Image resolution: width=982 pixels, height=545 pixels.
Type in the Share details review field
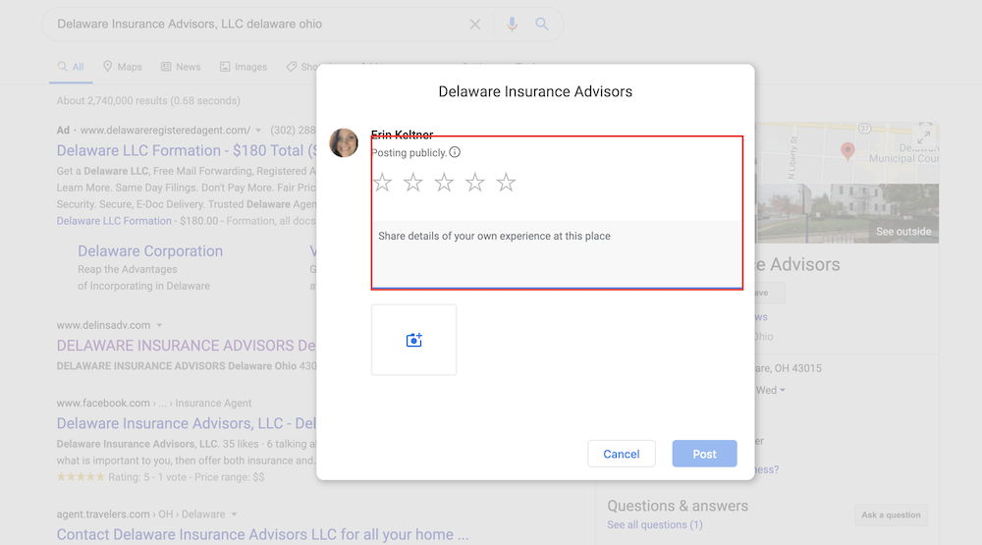(x=557, y=254)
